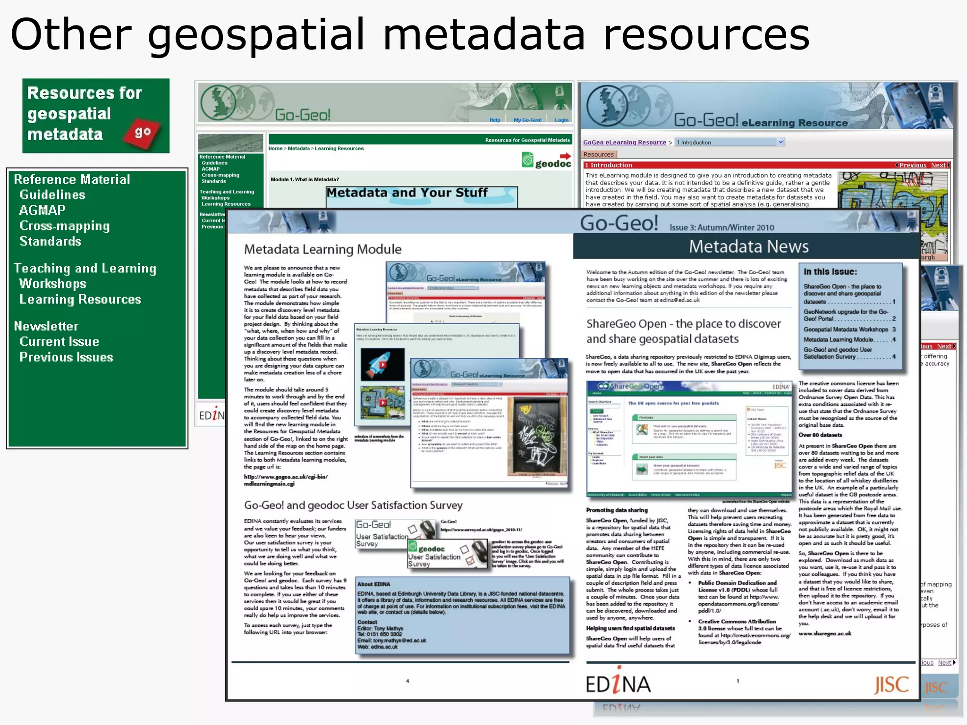Click Login link in Go-Geo! header

[x=561, y=120]
